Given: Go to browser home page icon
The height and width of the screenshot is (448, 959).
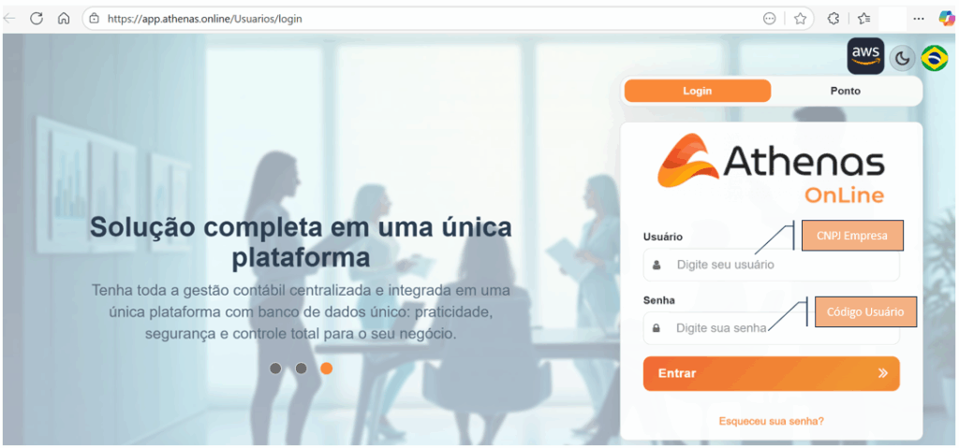Looking at the screenshot, I should (x=63, y=19).
